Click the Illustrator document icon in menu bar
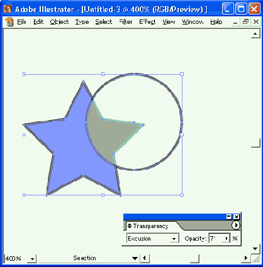The width and height of the screenshot is (263, 267). 9,22
